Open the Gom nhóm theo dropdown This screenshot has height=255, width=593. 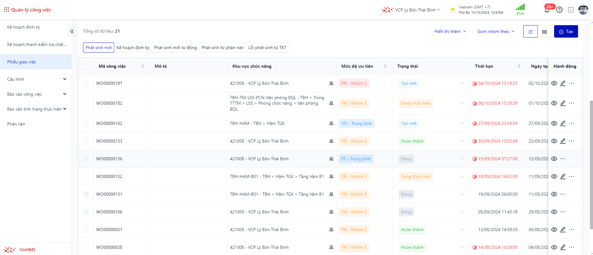coord(496,31)
